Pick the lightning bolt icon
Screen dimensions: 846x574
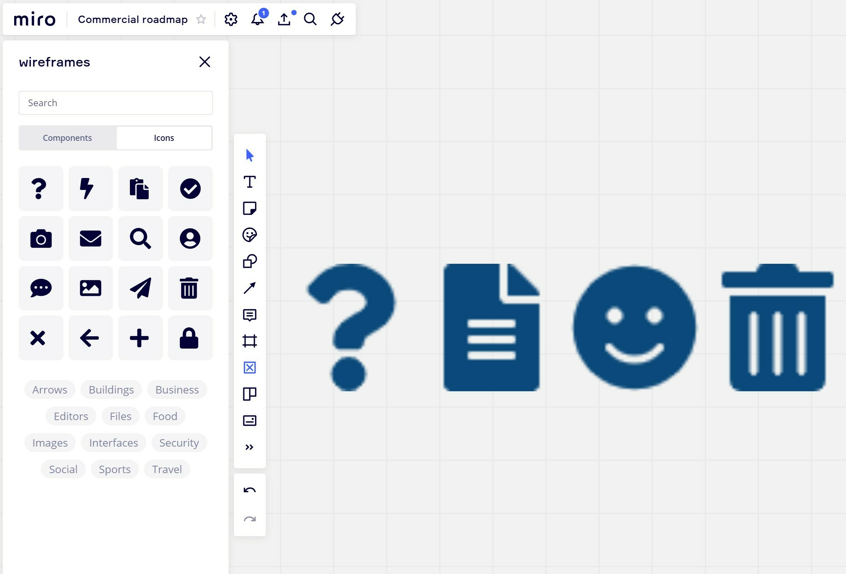coord(91,189)
